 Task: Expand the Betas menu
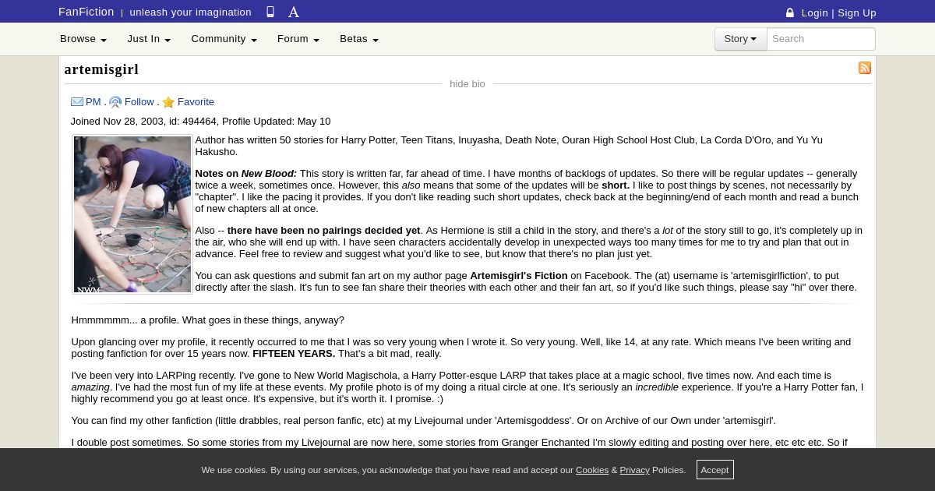359,39
